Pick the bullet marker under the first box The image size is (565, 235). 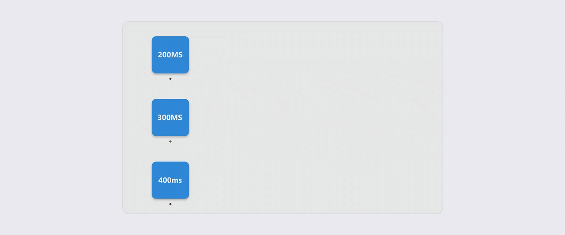[170, 79]
